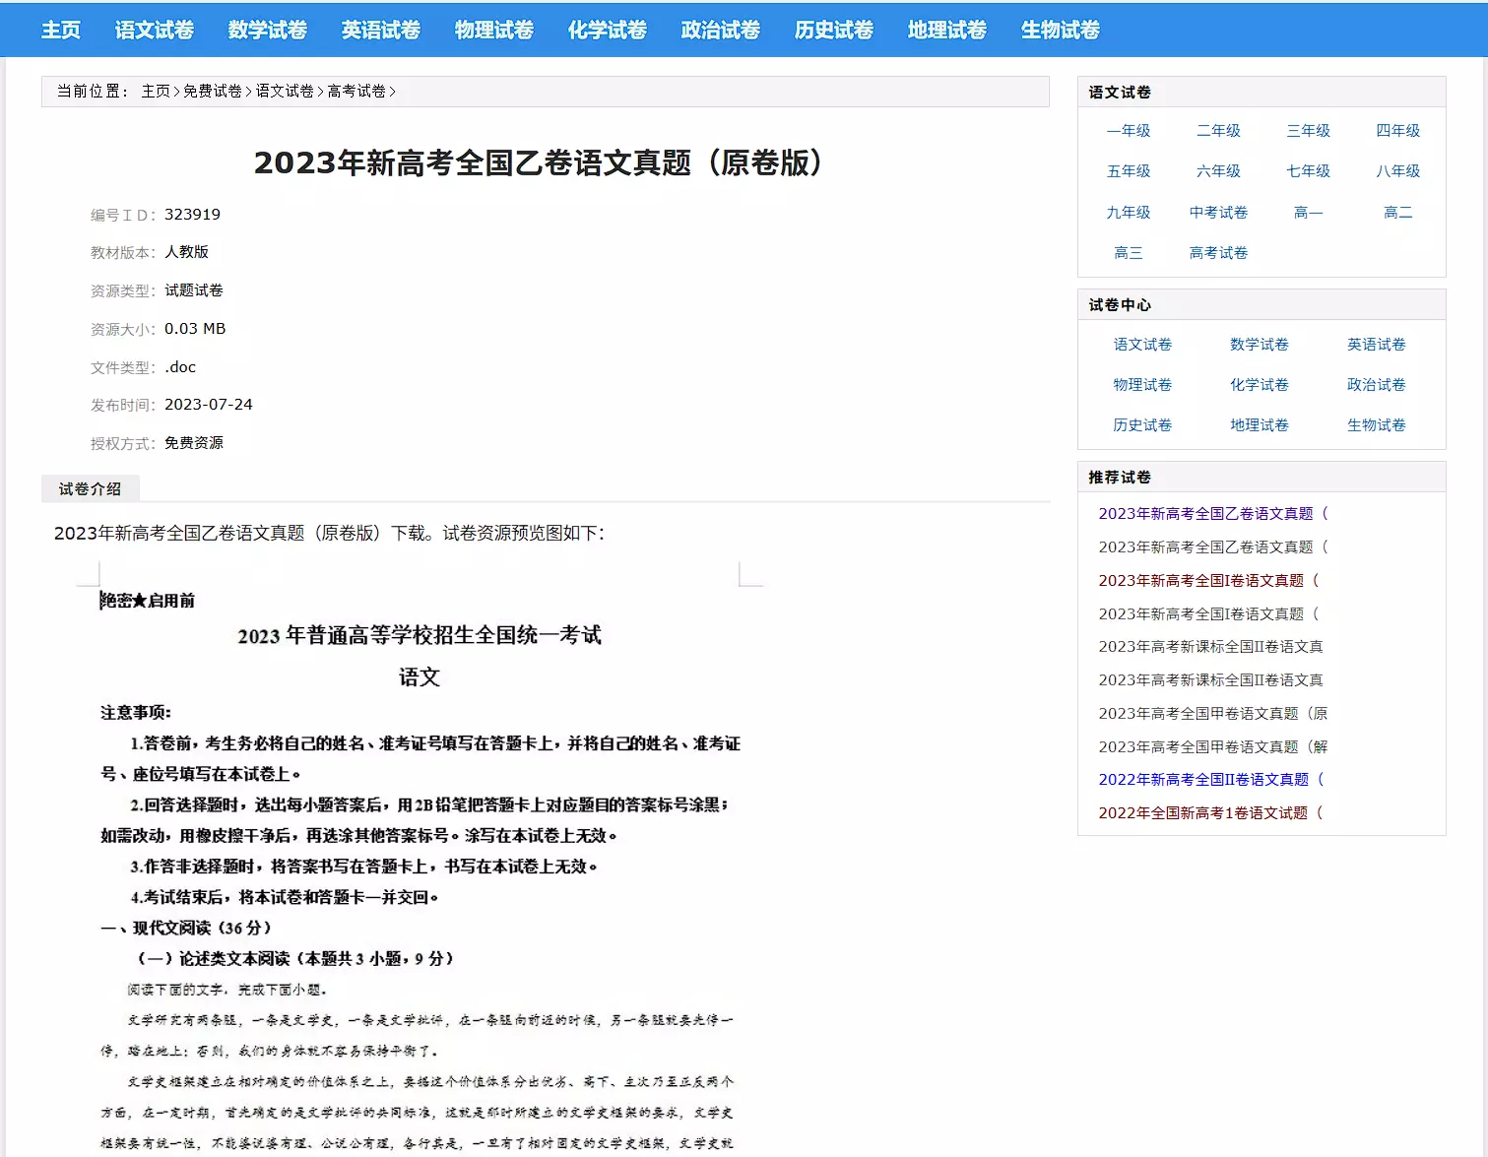Choose 八年级 in the grade list

point(1397,171)
